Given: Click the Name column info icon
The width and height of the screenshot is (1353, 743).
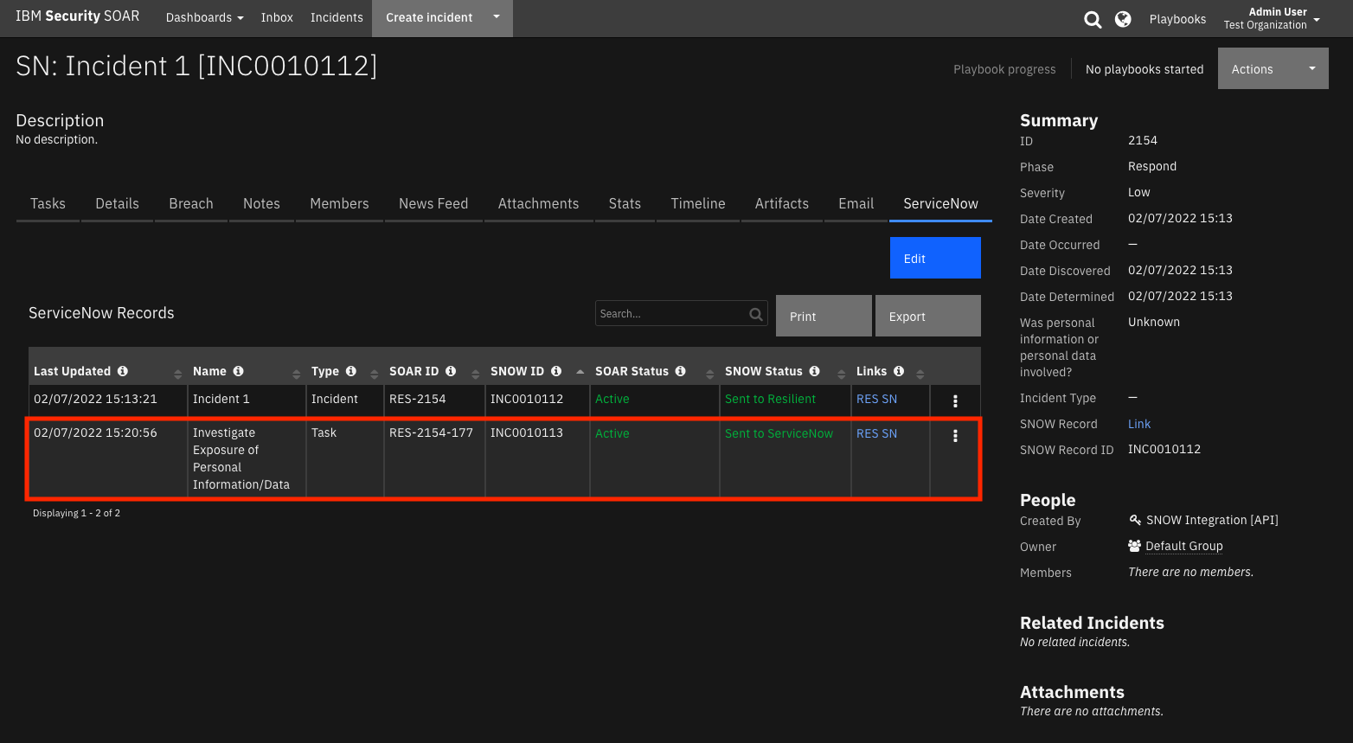Looking at the screenshot, I should point(239,371).
